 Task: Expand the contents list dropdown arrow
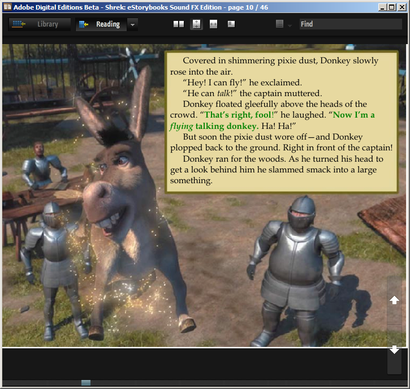coord(290,25)
